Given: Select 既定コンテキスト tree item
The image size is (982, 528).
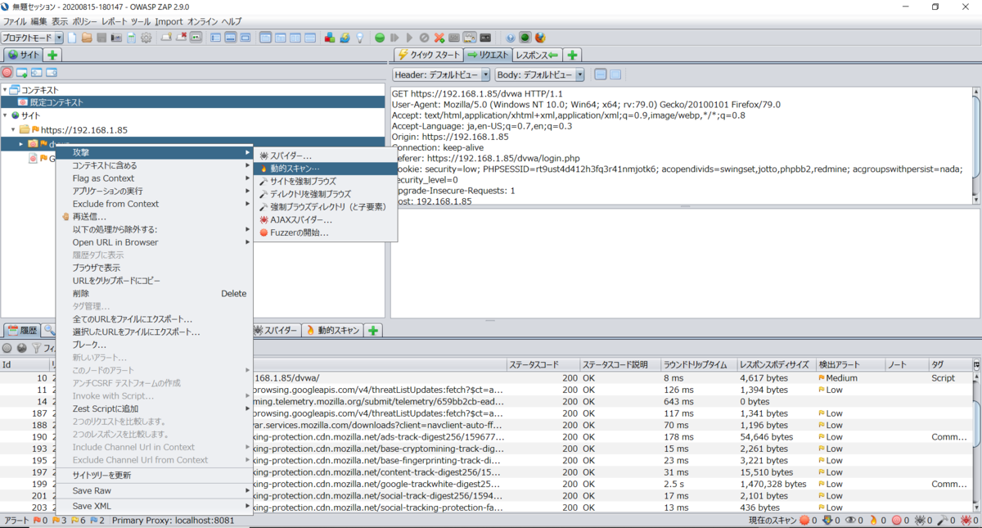Looking at the screenshot, I should tap(56, 103).
